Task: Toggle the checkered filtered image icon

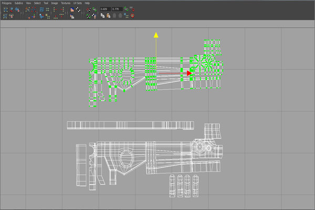Action: click(78, 9)
